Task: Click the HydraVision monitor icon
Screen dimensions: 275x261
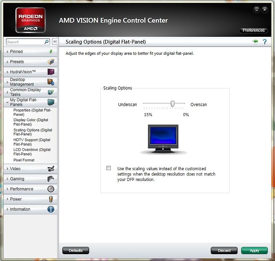Action: tap(51, 72)
